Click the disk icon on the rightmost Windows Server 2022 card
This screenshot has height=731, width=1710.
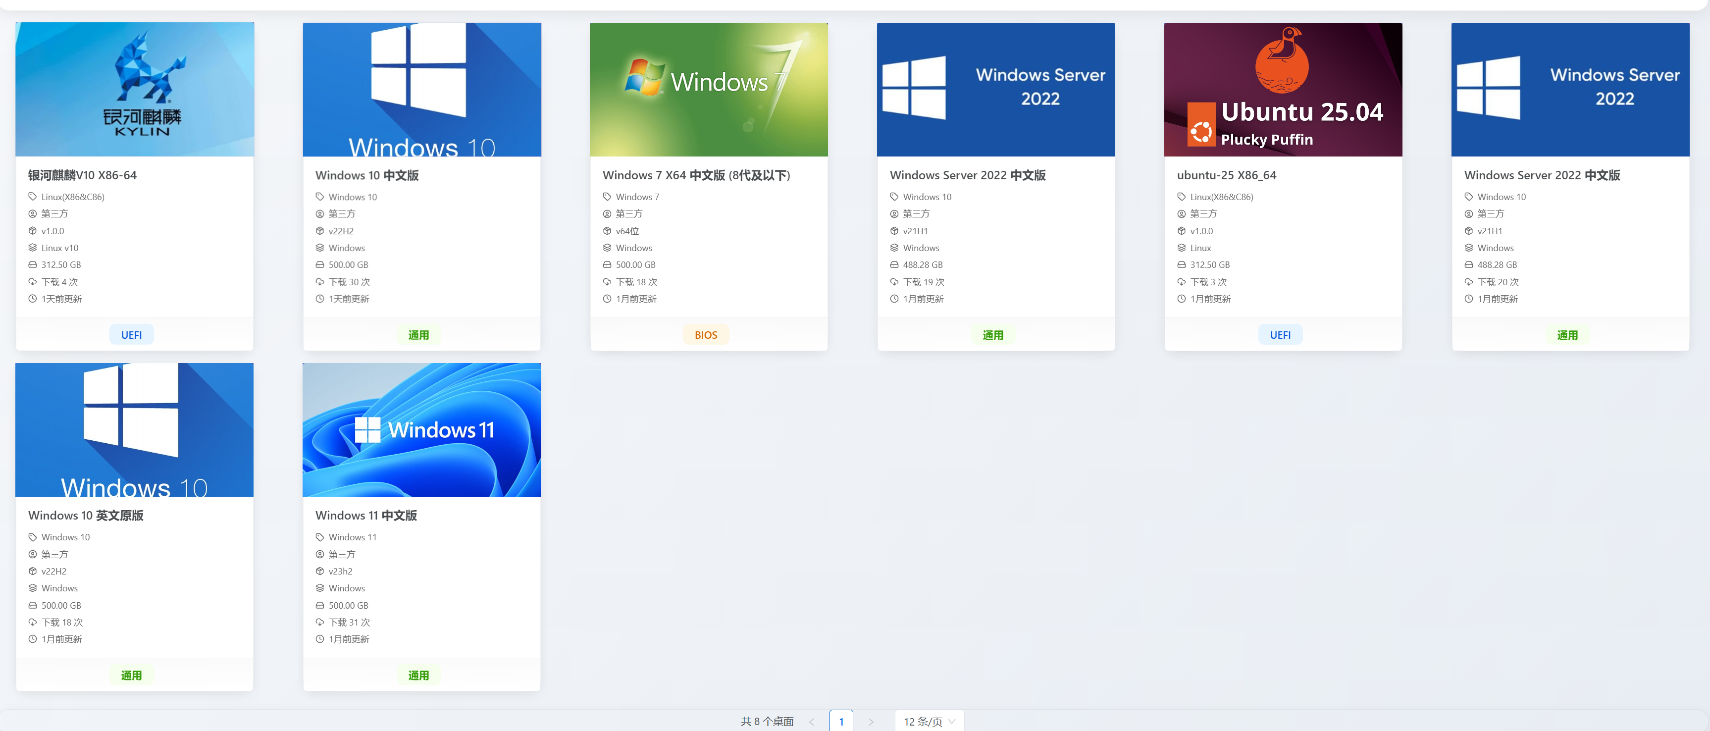tap(1468, 264)
